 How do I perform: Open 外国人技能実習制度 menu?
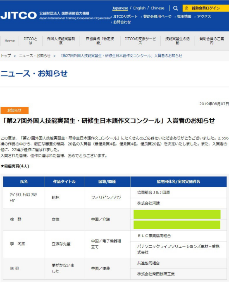61,41
